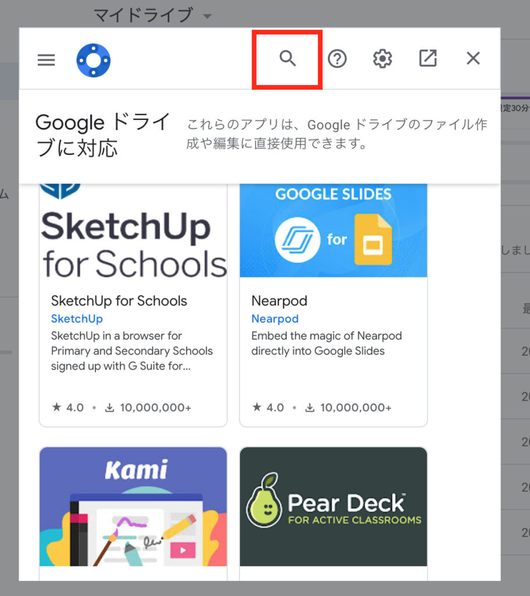Image resolution: width=530 pixels, height=596 pixels.
Task: Click the SketchUp 4.0 star rating
Action: (68, 407)
